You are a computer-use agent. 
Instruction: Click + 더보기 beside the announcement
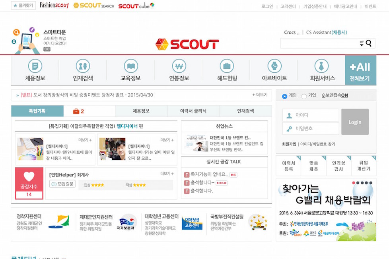[260, 95]
